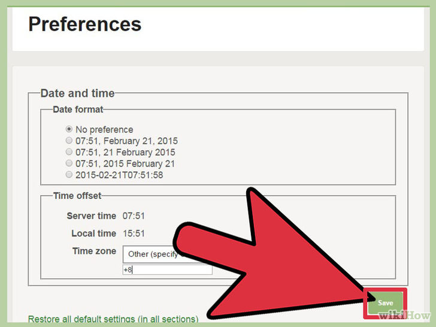Click the "Local time" label

[93, 233]
